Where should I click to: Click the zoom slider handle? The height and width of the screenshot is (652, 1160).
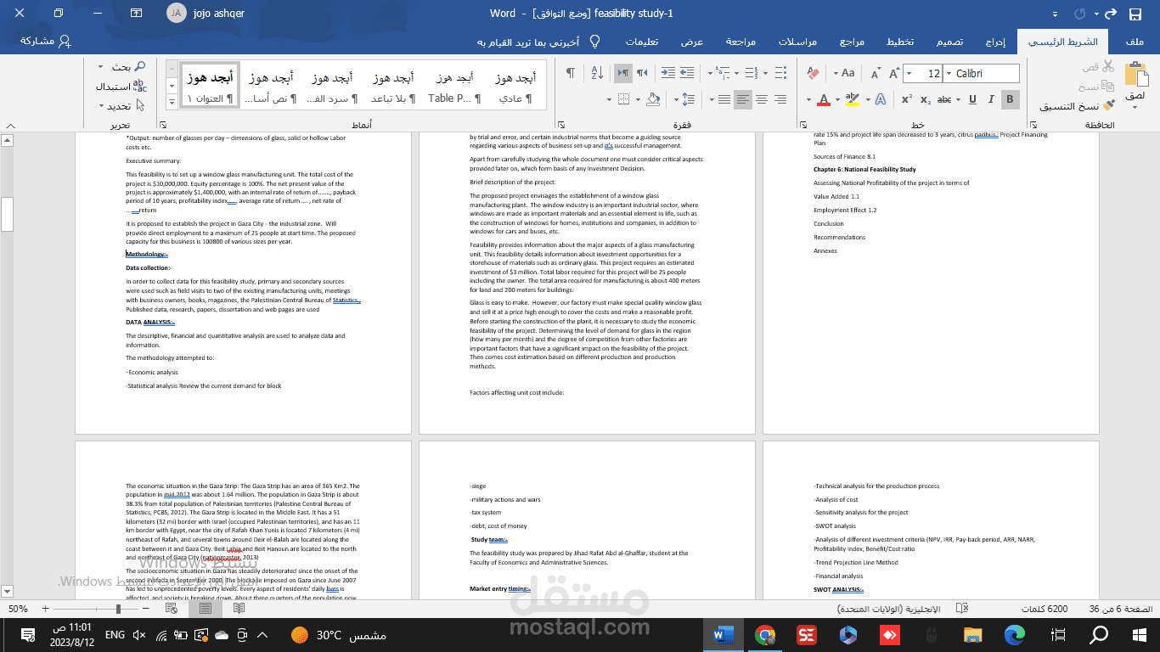[x=119, y=609]
